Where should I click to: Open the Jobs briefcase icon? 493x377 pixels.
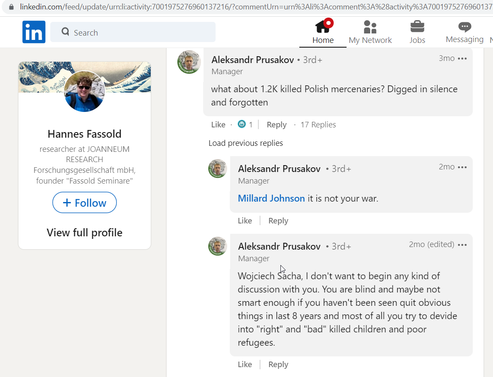[417, 27]
